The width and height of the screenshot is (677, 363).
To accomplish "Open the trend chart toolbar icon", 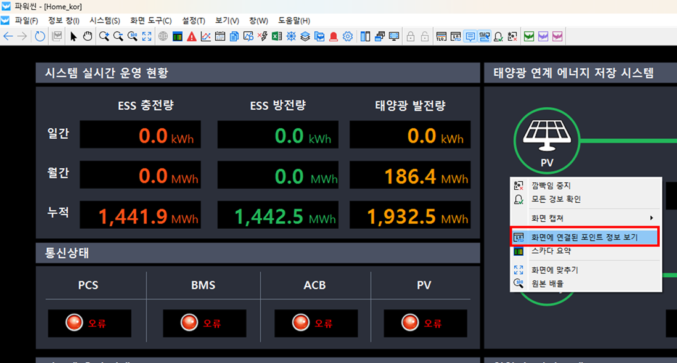I will coord(206,36).
